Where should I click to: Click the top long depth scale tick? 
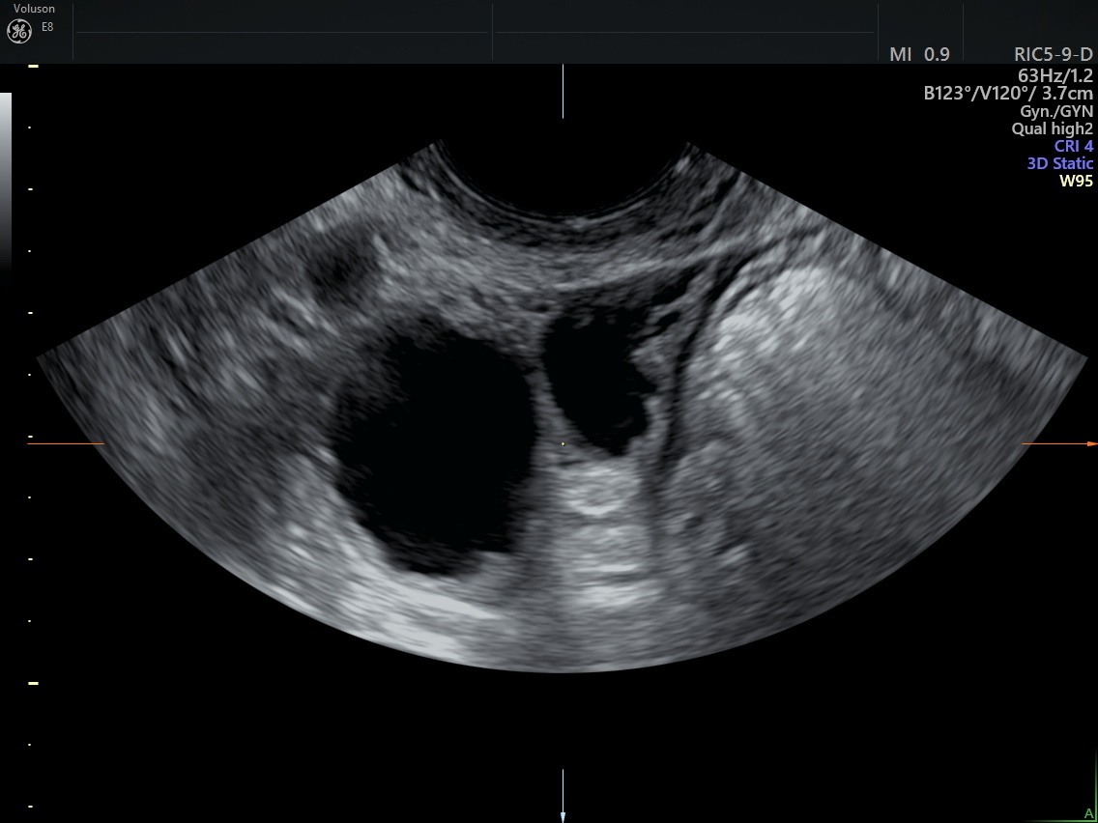(x=33, y=66)
